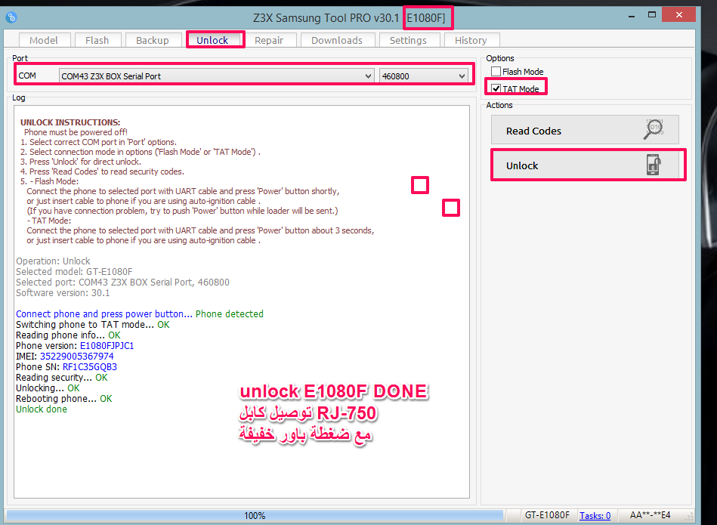Select the phone SN RF1C35GQB3
717x525 pixels.
coord(90,367)
